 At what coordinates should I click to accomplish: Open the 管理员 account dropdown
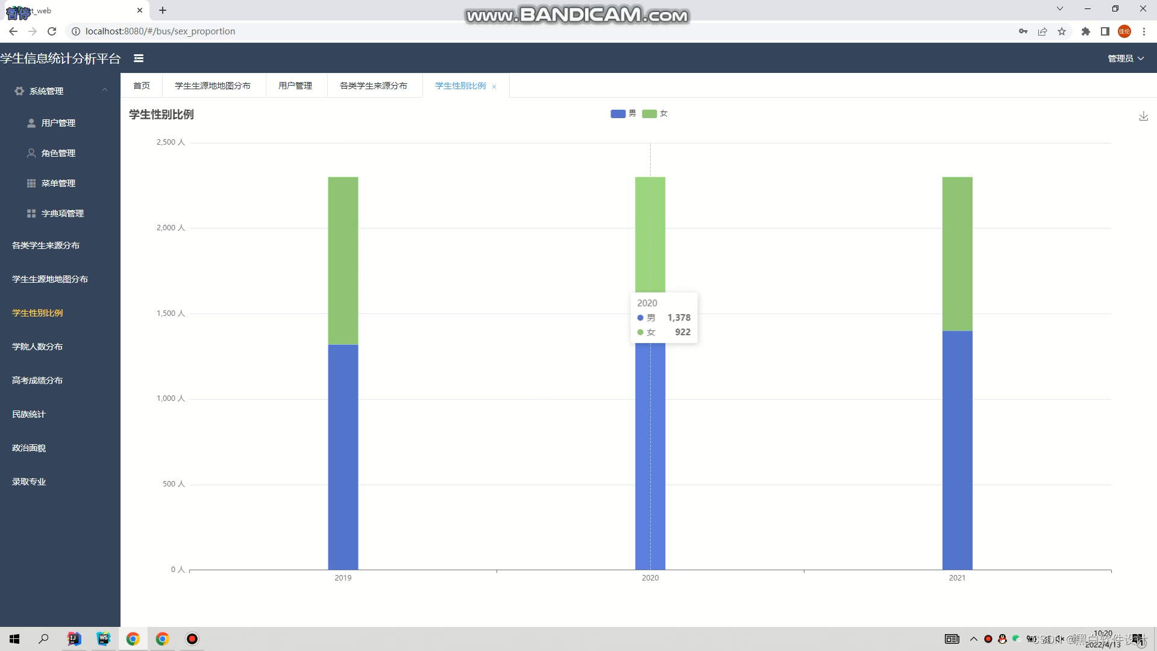(x=1126, y=58)
